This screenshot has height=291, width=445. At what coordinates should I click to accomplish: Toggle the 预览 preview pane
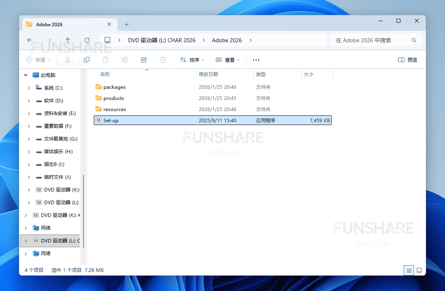(407, 60)
